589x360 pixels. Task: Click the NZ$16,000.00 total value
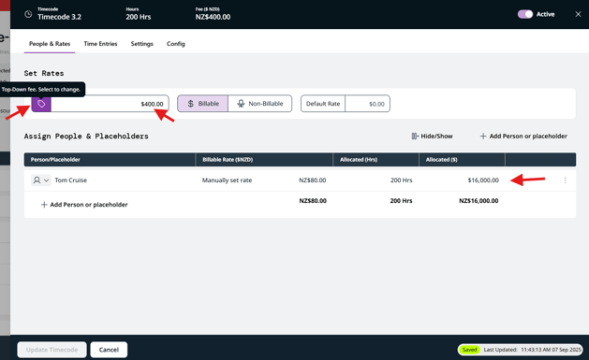coord(479,201)
